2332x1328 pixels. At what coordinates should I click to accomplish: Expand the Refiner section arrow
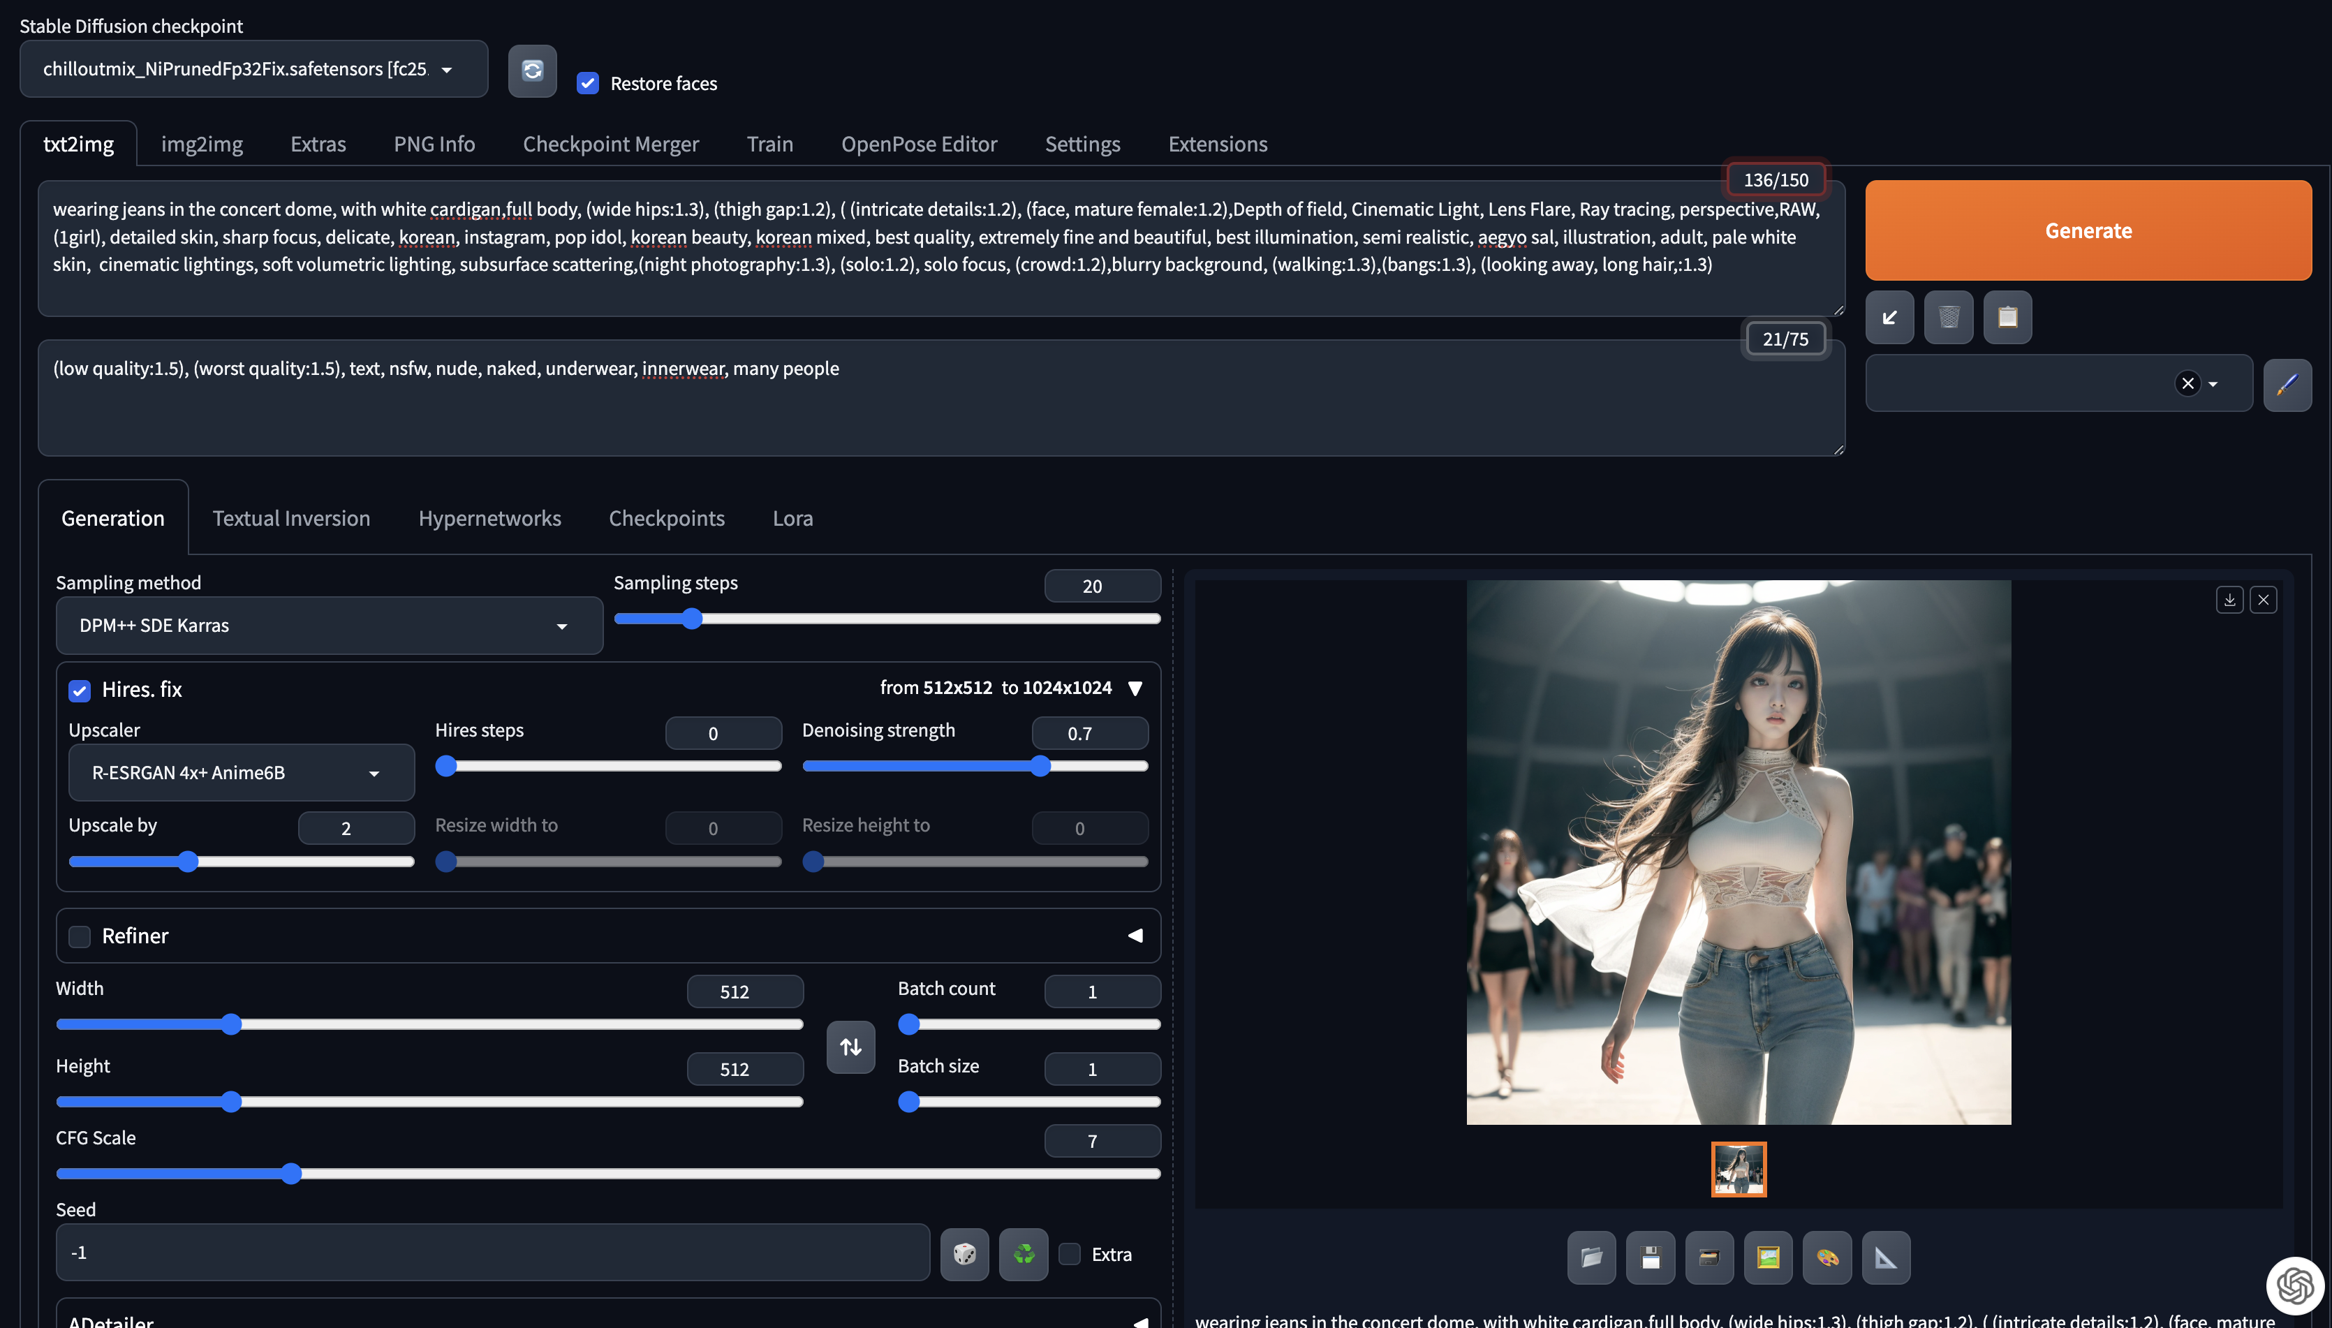(1135, 936)
